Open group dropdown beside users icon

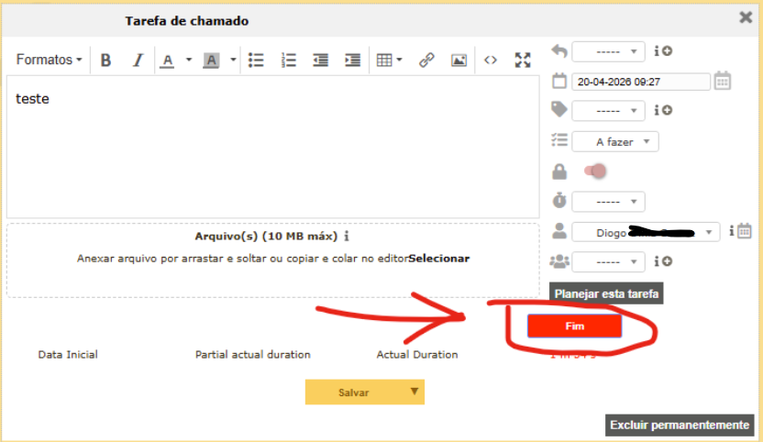pyautogui.click(x=608, y=262)
